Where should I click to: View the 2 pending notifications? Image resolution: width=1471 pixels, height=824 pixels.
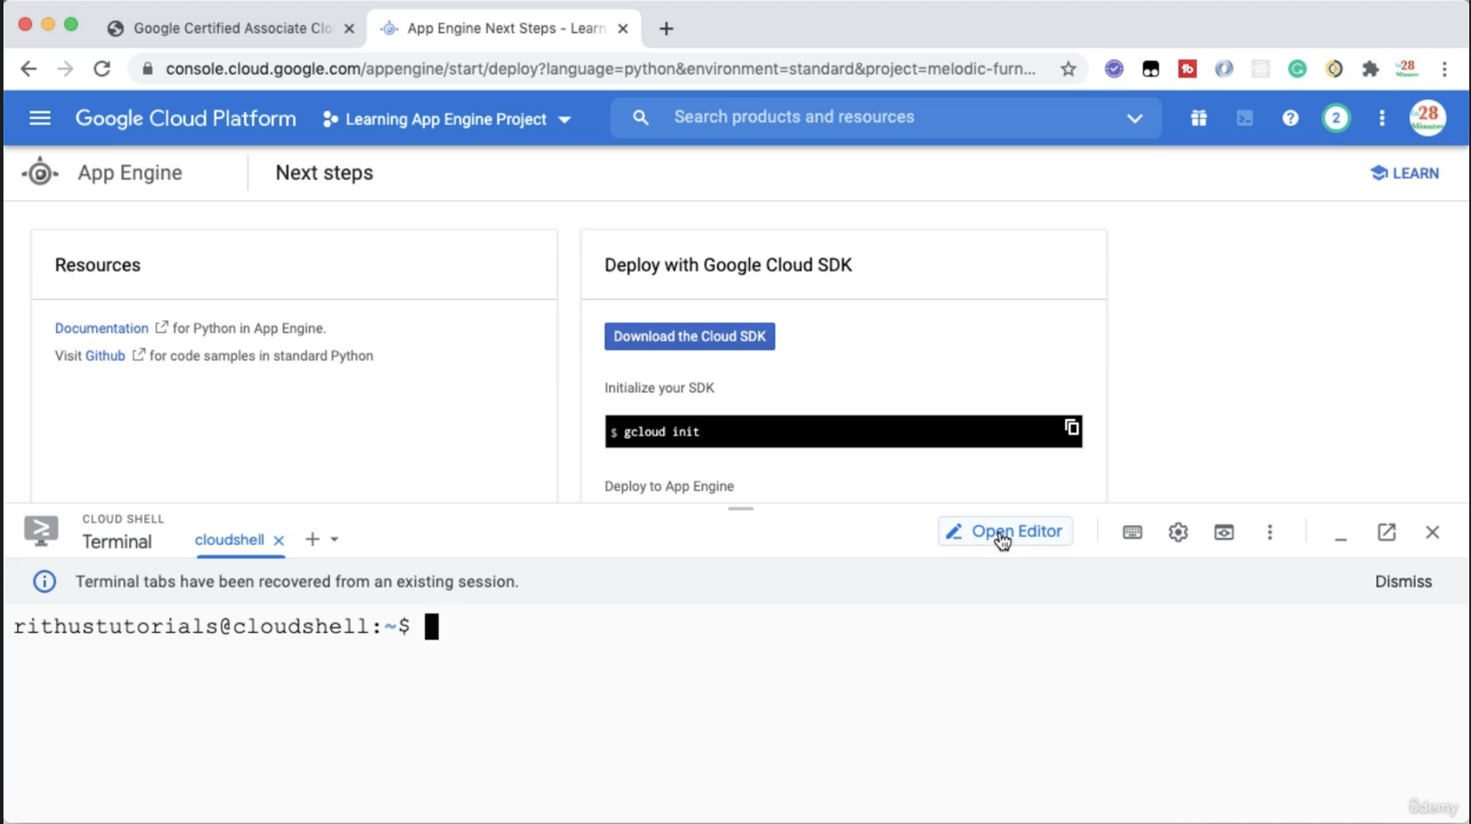1336,118
